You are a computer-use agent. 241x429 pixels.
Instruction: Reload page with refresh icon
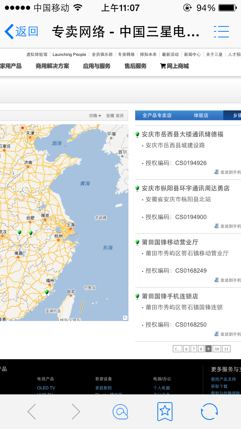click(x=209, y=411)
